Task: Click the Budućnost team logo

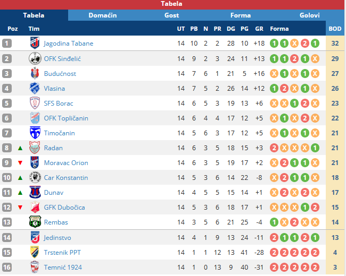Action: 35,73
